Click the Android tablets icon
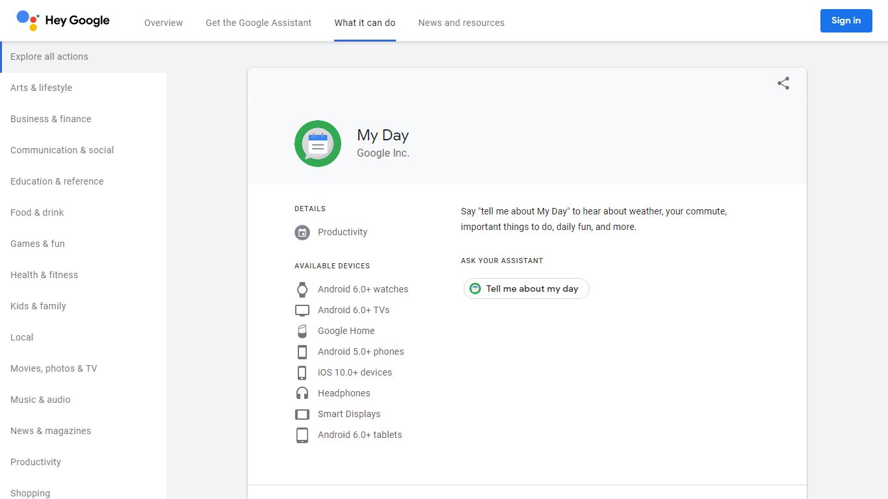Viewport: 888px width, 499px height. tap(302, 435)
